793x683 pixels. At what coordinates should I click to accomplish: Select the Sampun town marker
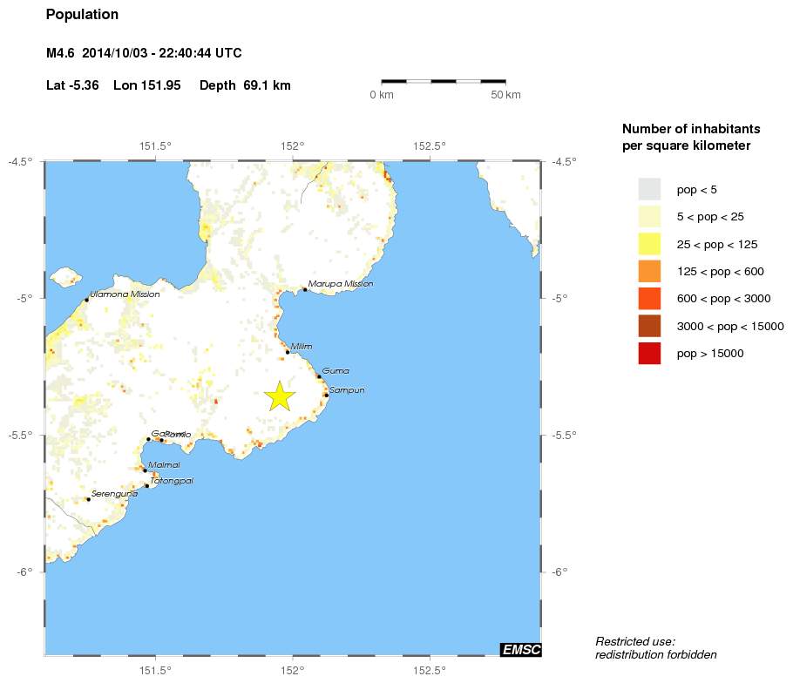[x=326, y=395]
